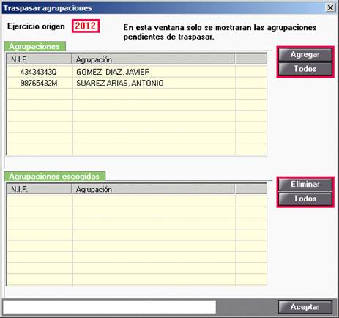Select the Agrupaciones escogidas tab
Image resolution: width=339 pixels, height=318 pixels.
[x=54, y=177]
